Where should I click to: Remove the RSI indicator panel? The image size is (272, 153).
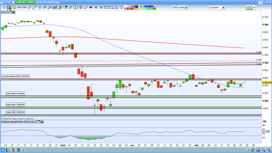42,122
